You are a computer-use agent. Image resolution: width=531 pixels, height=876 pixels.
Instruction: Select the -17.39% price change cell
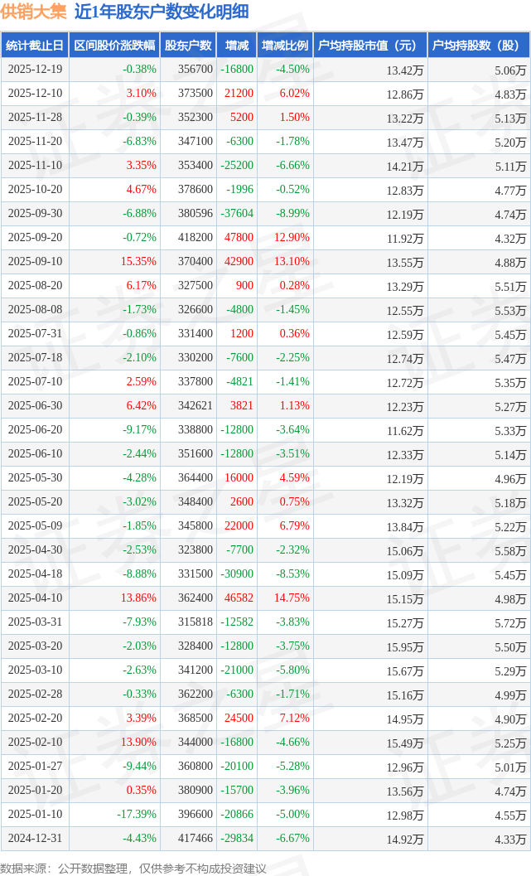click(136, 815)
